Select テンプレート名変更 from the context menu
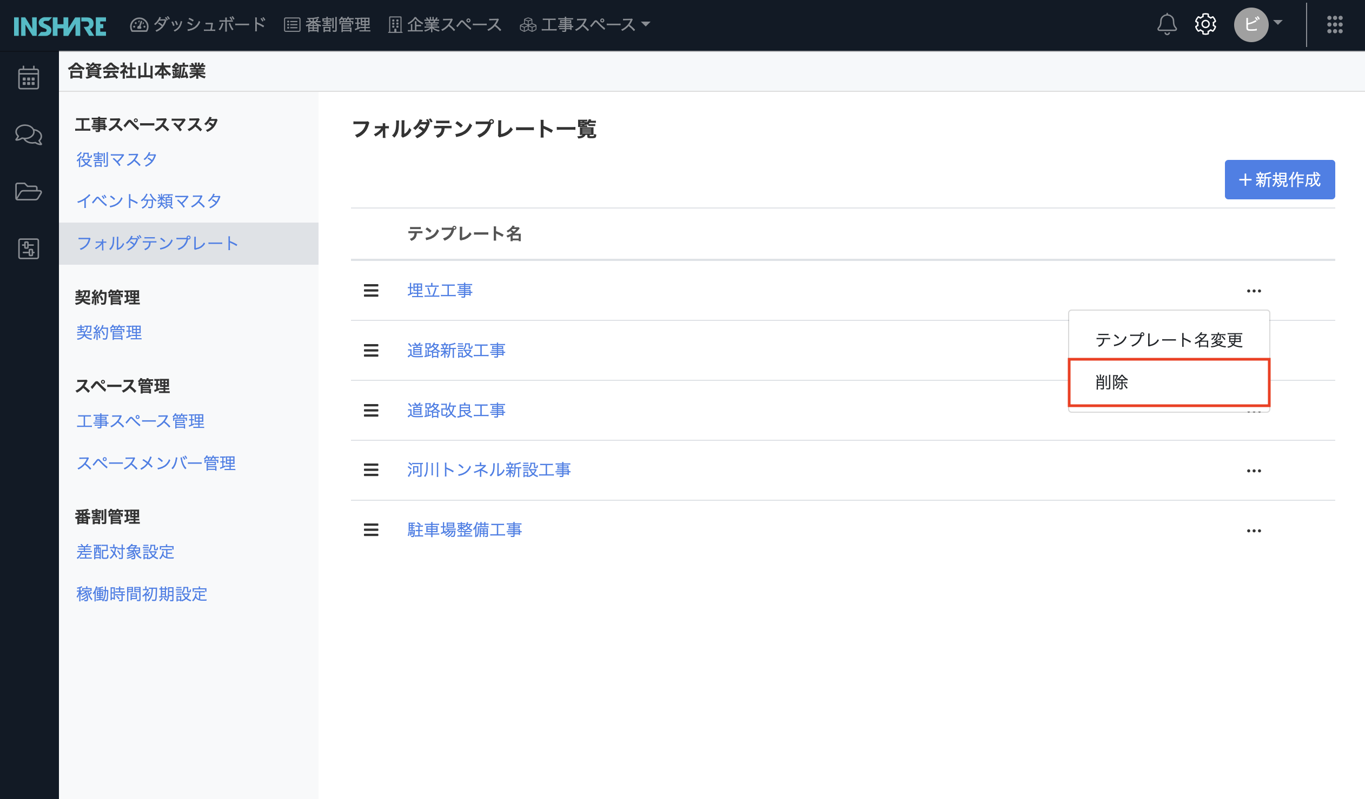1365x799 pixels. tap(1169, 340)
